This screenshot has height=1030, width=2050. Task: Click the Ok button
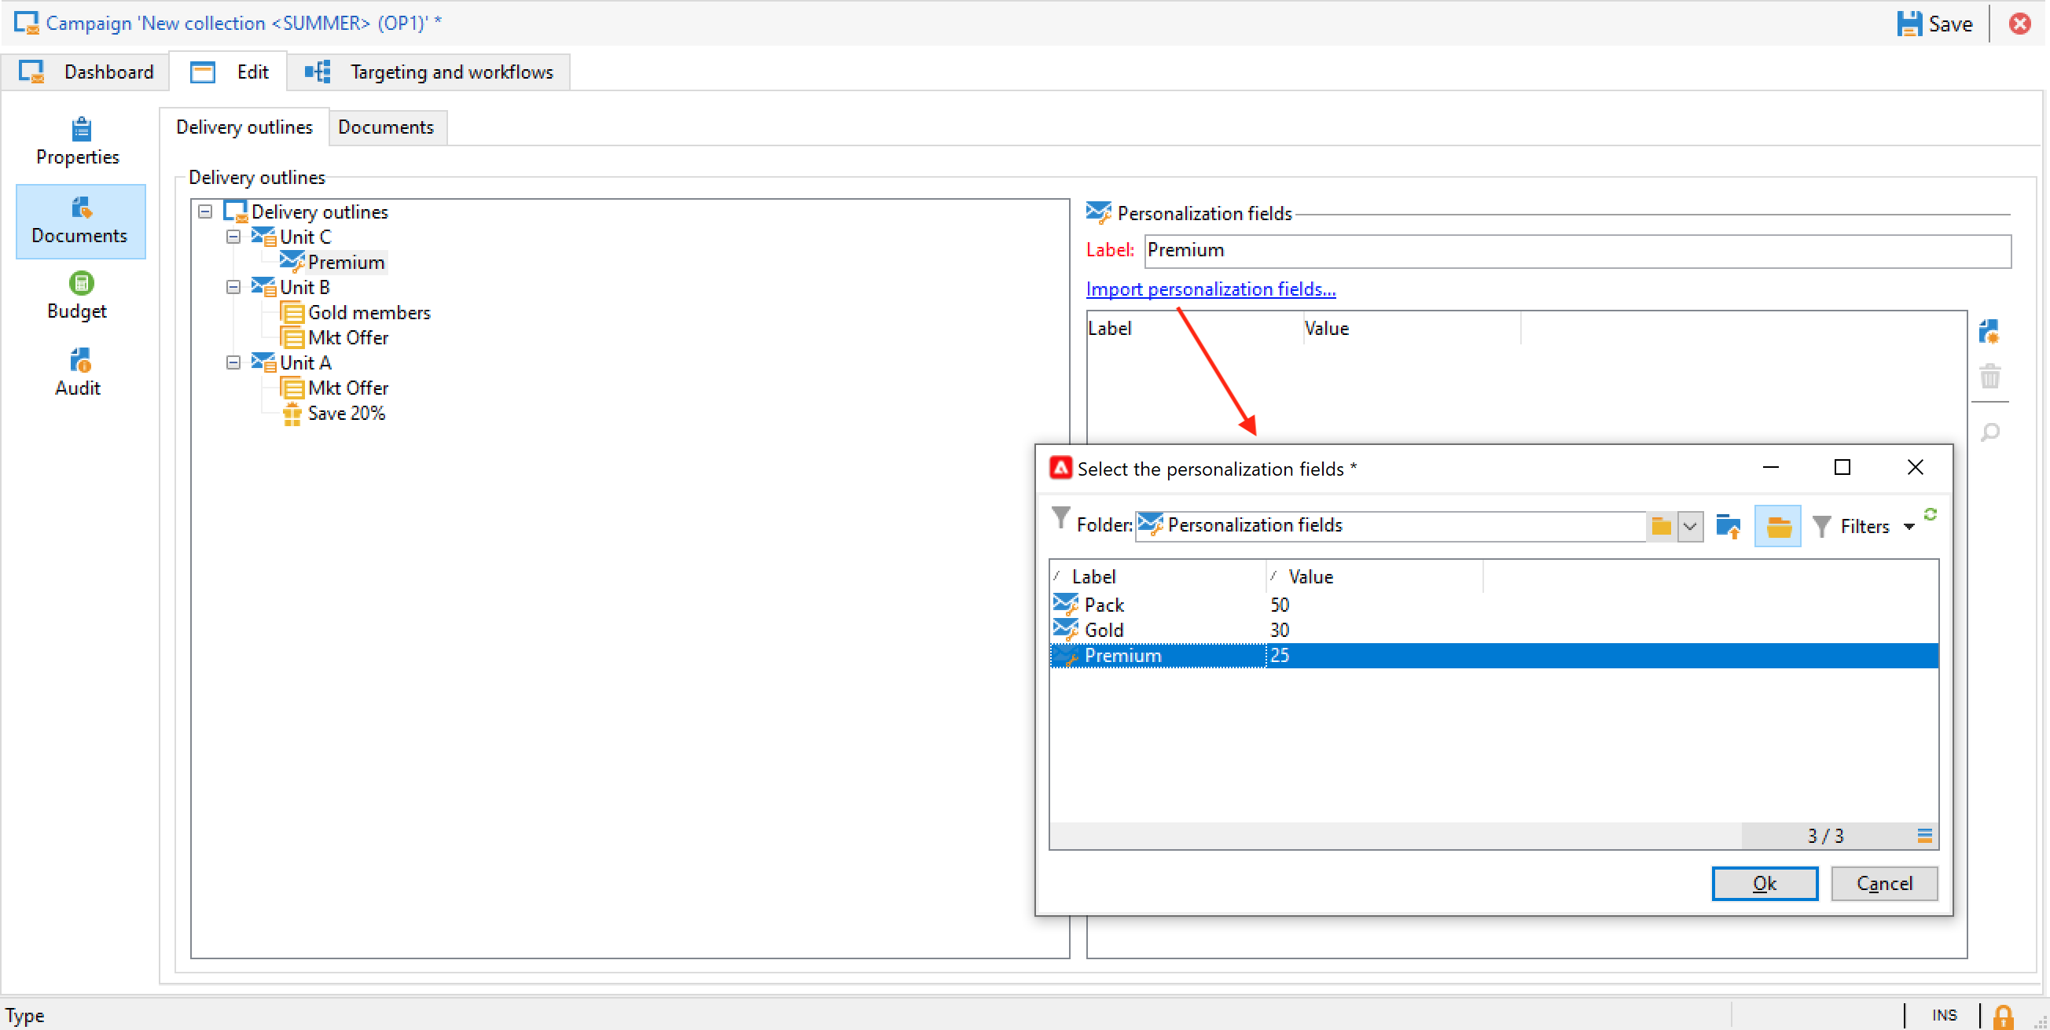tap(1764, 883)
